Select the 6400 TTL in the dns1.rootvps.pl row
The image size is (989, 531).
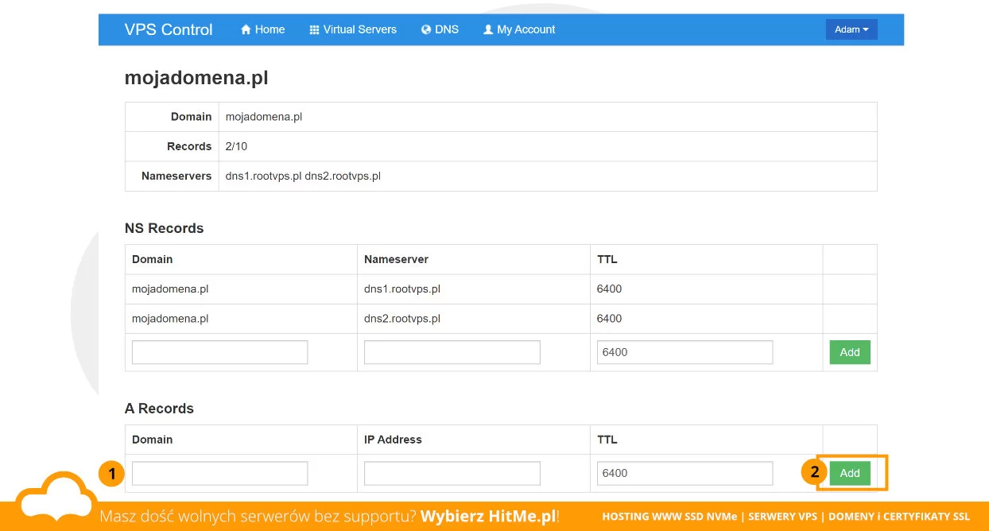(x=609, y=289)
